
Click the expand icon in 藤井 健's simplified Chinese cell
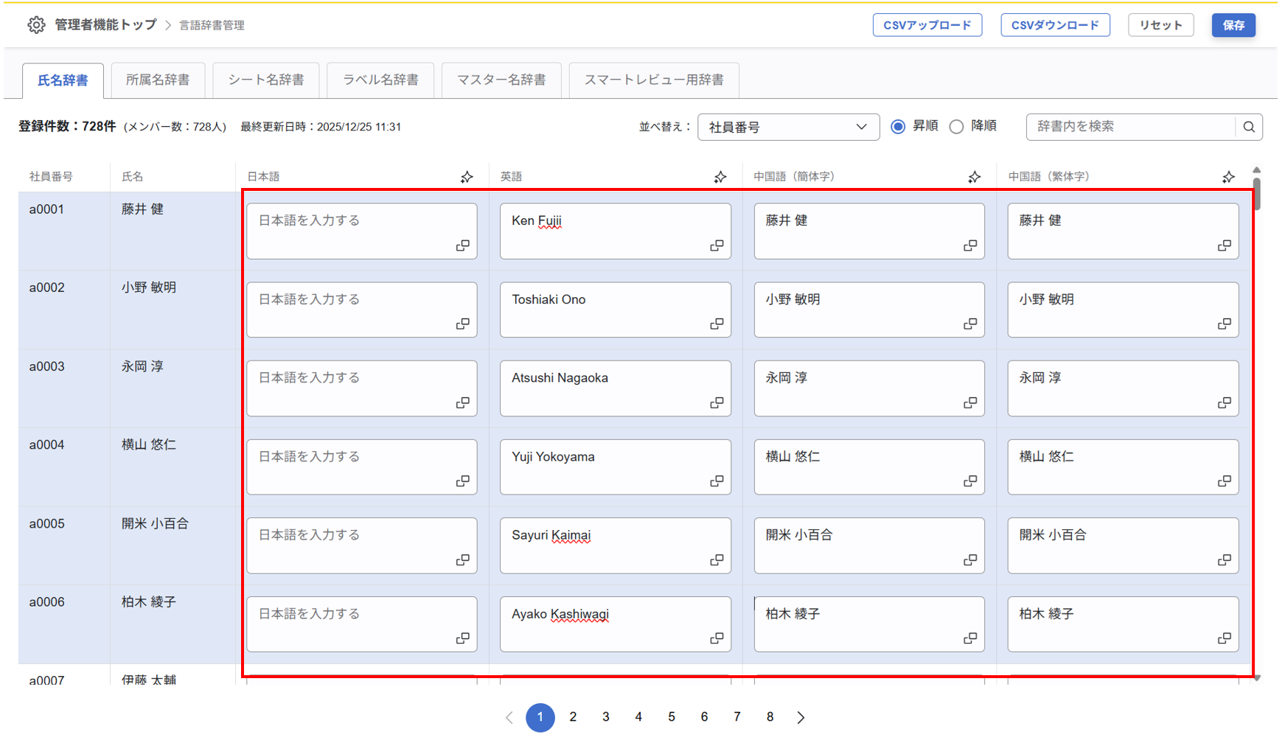coord(969,245)
